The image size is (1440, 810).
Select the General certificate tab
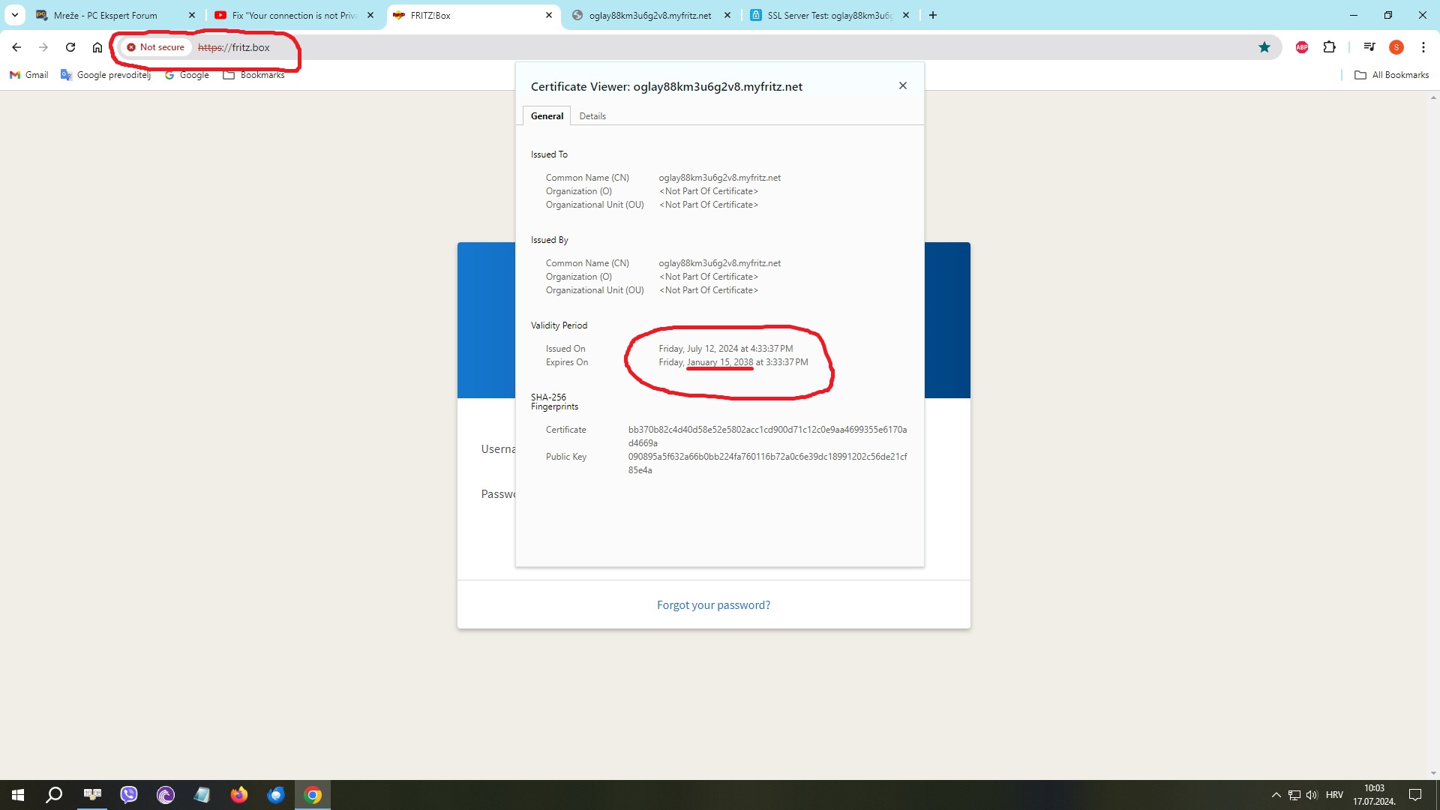[547, 115]
